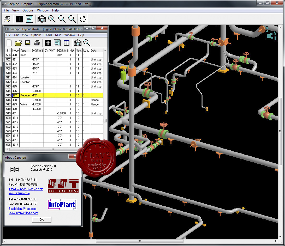285x246 pixels.
Task: Open www.infoplantindia.com link
Action: click(23, 213)
